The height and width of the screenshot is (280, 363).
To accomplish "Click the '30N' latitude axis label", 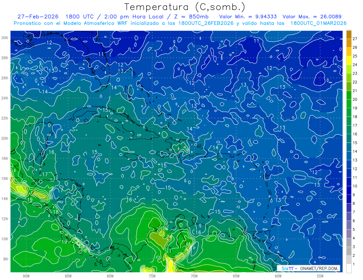I will [x=5, y=38].
